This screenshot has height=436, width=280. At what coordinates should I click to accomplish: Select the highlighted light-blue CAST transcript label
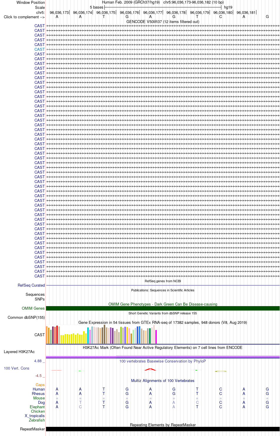[39, 49]
